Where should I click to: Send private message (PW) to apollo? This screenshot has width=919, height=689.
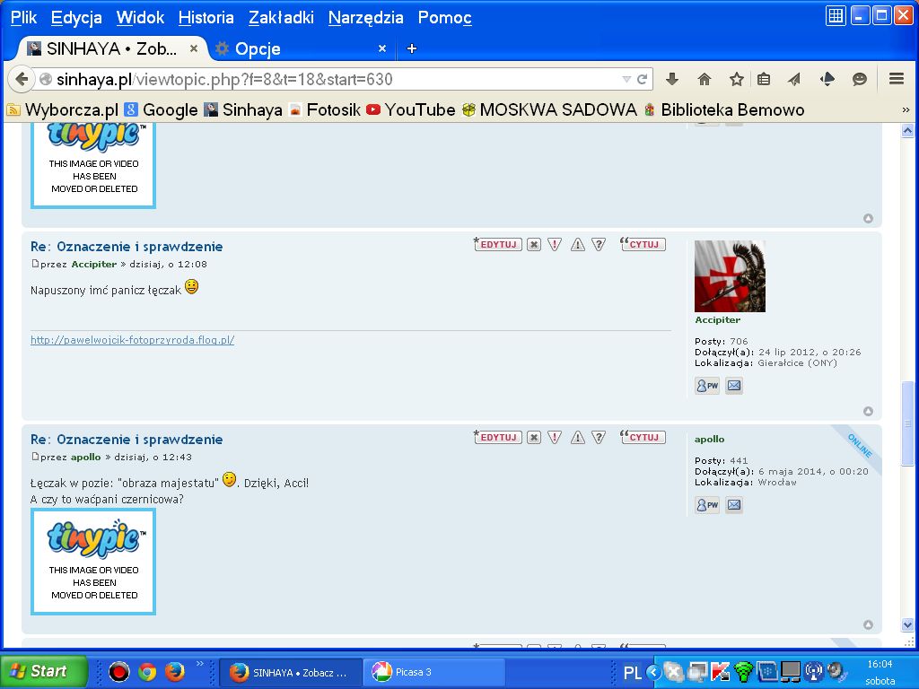tap(707, 505)
